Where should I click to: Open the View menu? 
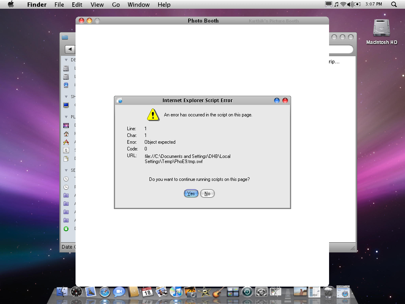97,5
